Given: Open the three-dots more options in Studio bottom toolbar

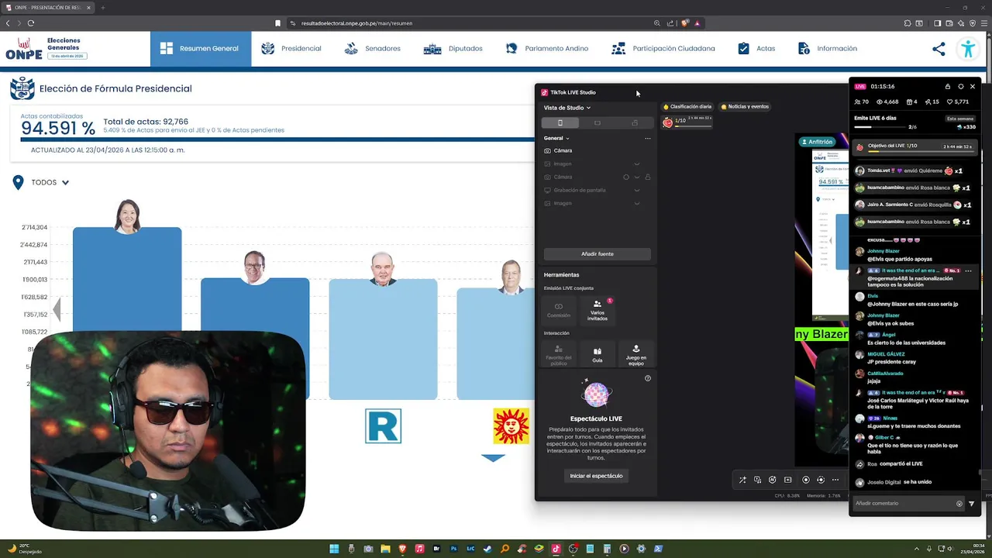Looking at the screenshot, I should tap(835, 480).
